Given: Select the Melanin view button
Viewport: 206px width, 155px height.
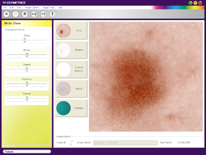Looking at the screenshot, I should 71,50.
